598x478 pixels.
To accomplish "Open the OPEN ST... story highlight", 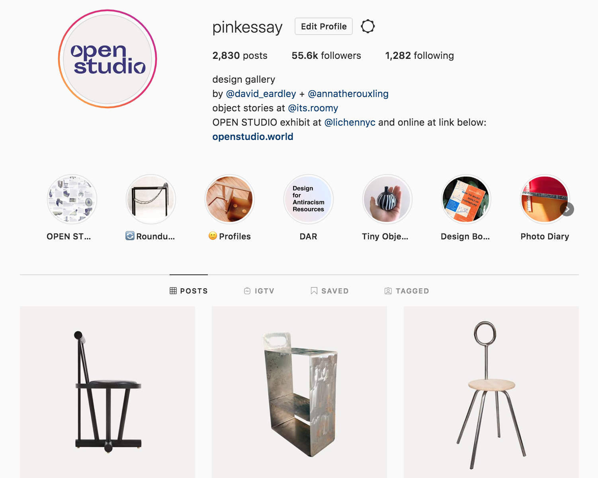I will click(x=72, y=199).
